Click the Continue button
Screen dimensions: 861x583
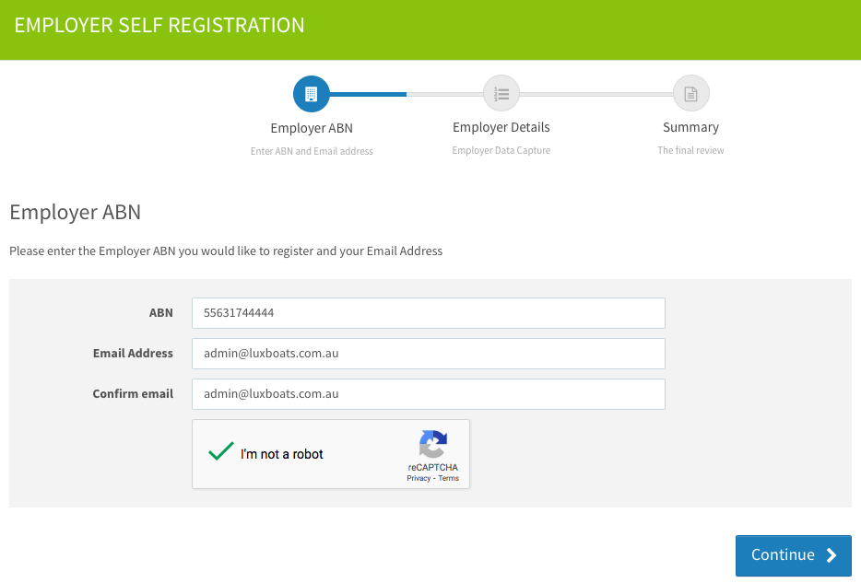tap(794, 555)
